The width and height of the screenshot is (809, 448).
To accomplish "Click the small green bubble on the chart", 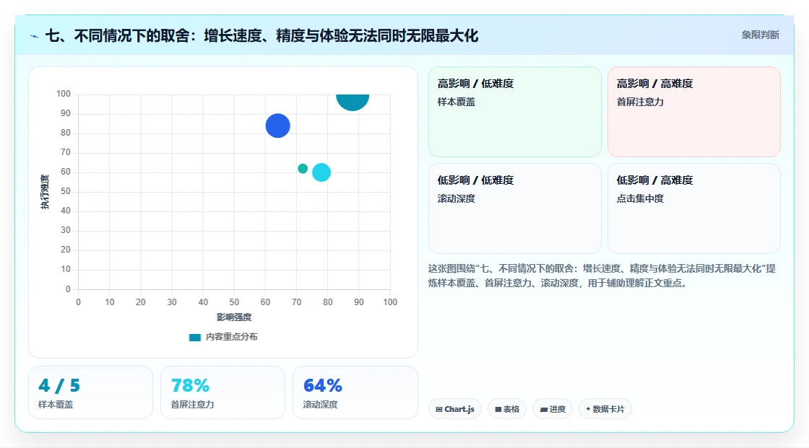I will point(303,169).
